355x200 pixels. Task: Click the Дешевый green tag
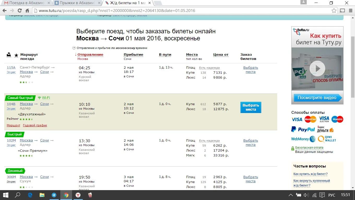pos(15,171)
